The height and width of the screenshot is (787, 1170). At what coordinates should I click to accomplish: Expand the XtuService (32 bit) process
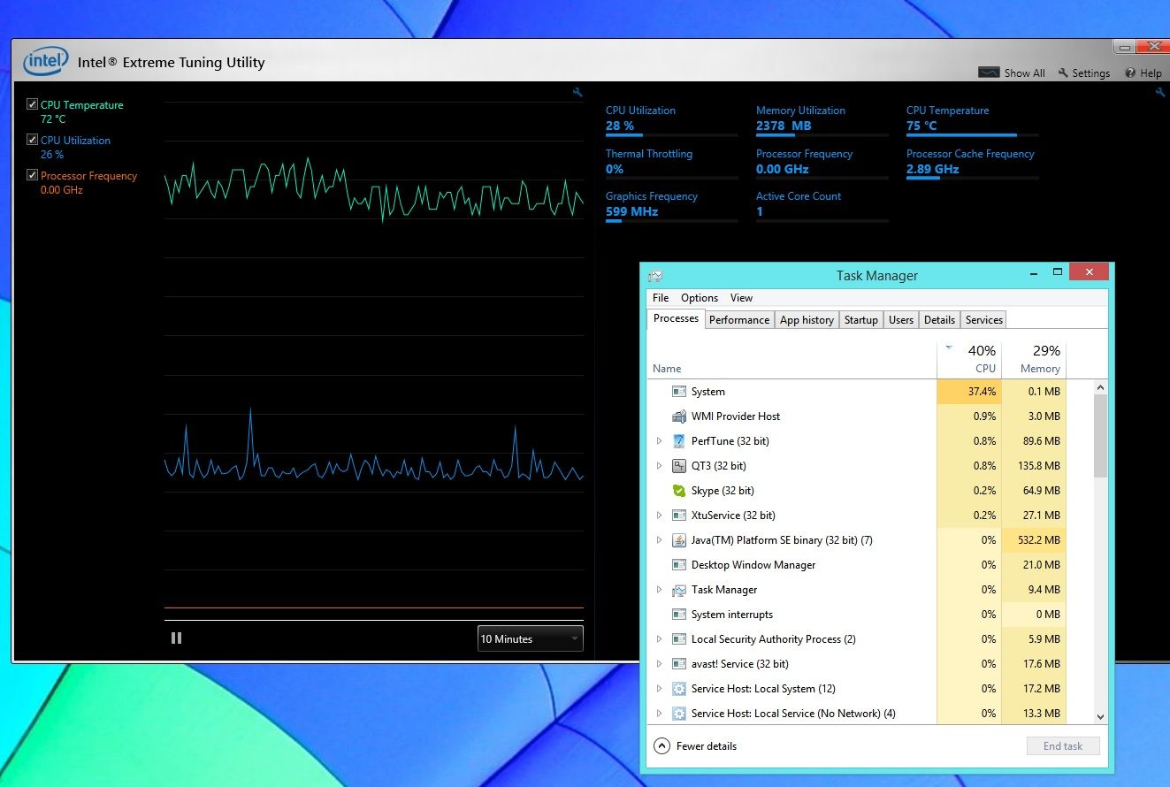click(x=659, y=515)
